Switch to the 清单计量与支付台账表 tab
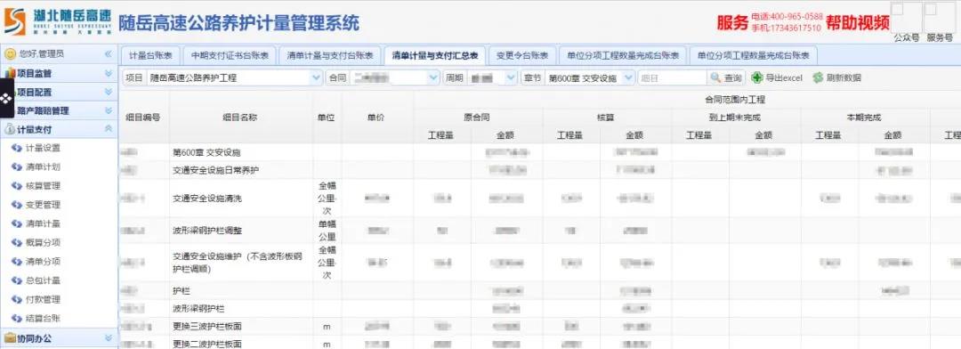The image size is (961, 349). (x=330, y=55)
